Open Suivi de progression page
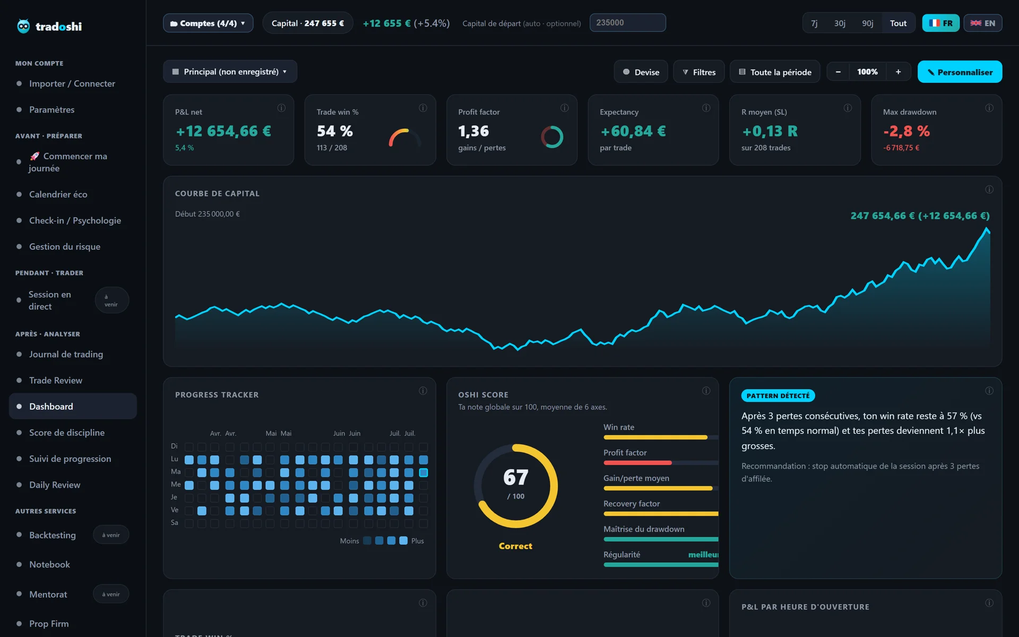1019x637 pixels. (73, 458)
